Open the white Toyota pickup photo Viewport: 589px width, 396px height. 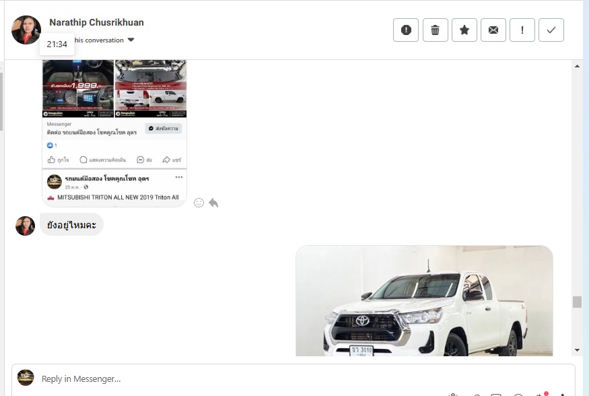coord(424,300)
